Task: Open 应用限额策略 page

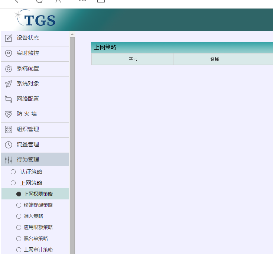Action: [x=38, y=227]
